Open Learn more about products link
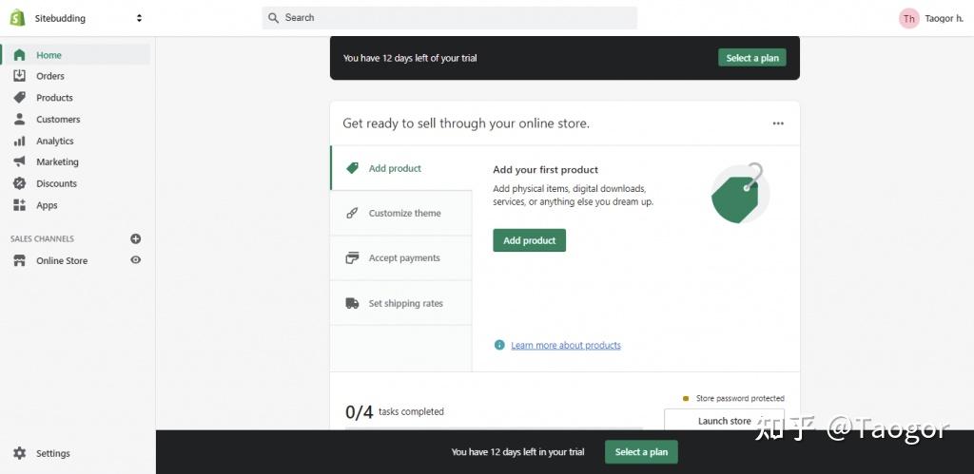This screenshot has height=474, width=974. 565,346
